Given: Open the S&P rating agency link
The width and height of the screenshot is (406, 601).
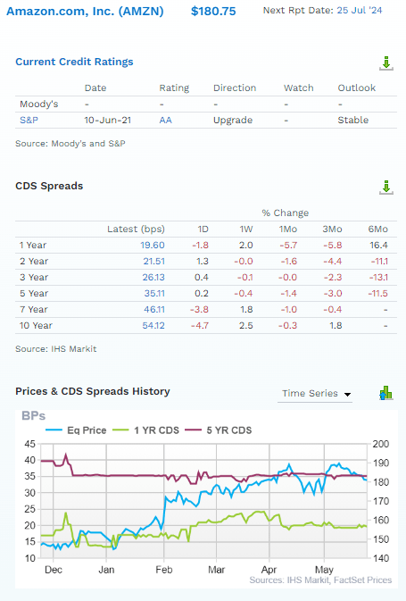Looking at the screenshot, I should (29, 120).
